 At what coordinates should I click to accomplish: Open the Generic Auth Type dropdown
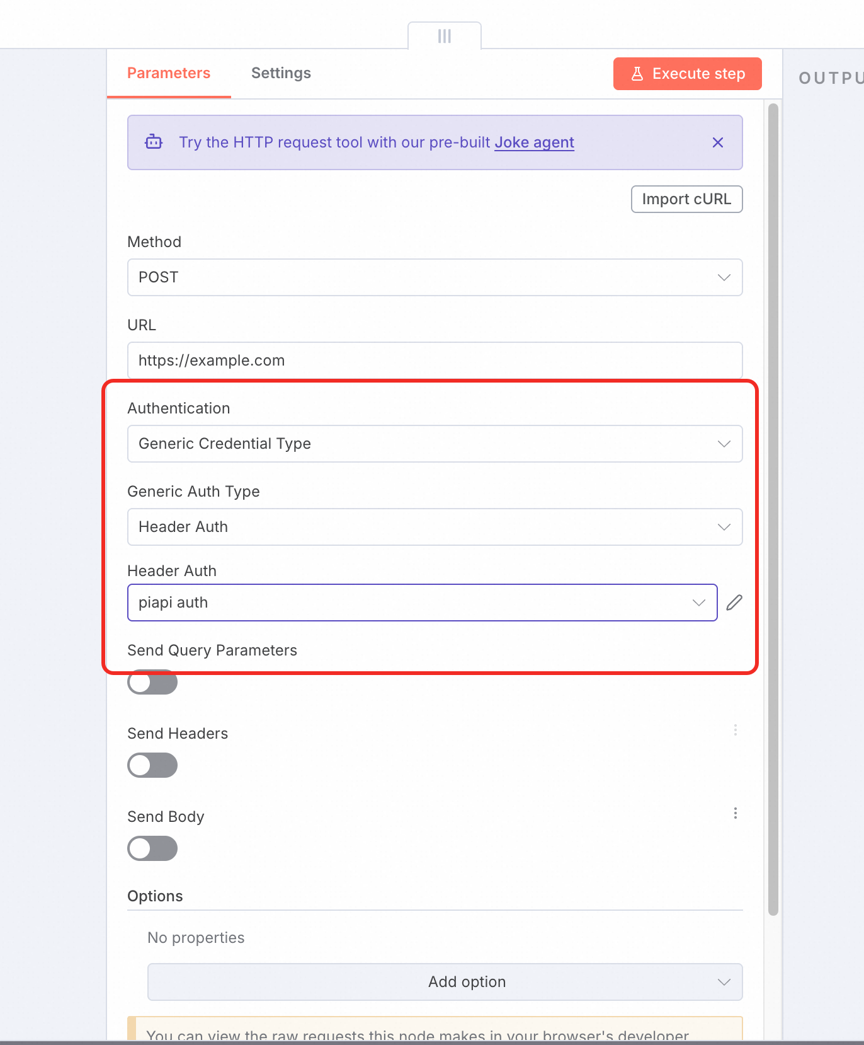[435, 527]
